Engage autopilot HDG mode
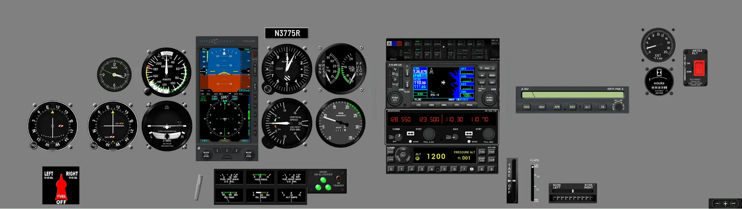This screenshot has height=209, width=742. [526, 107]
